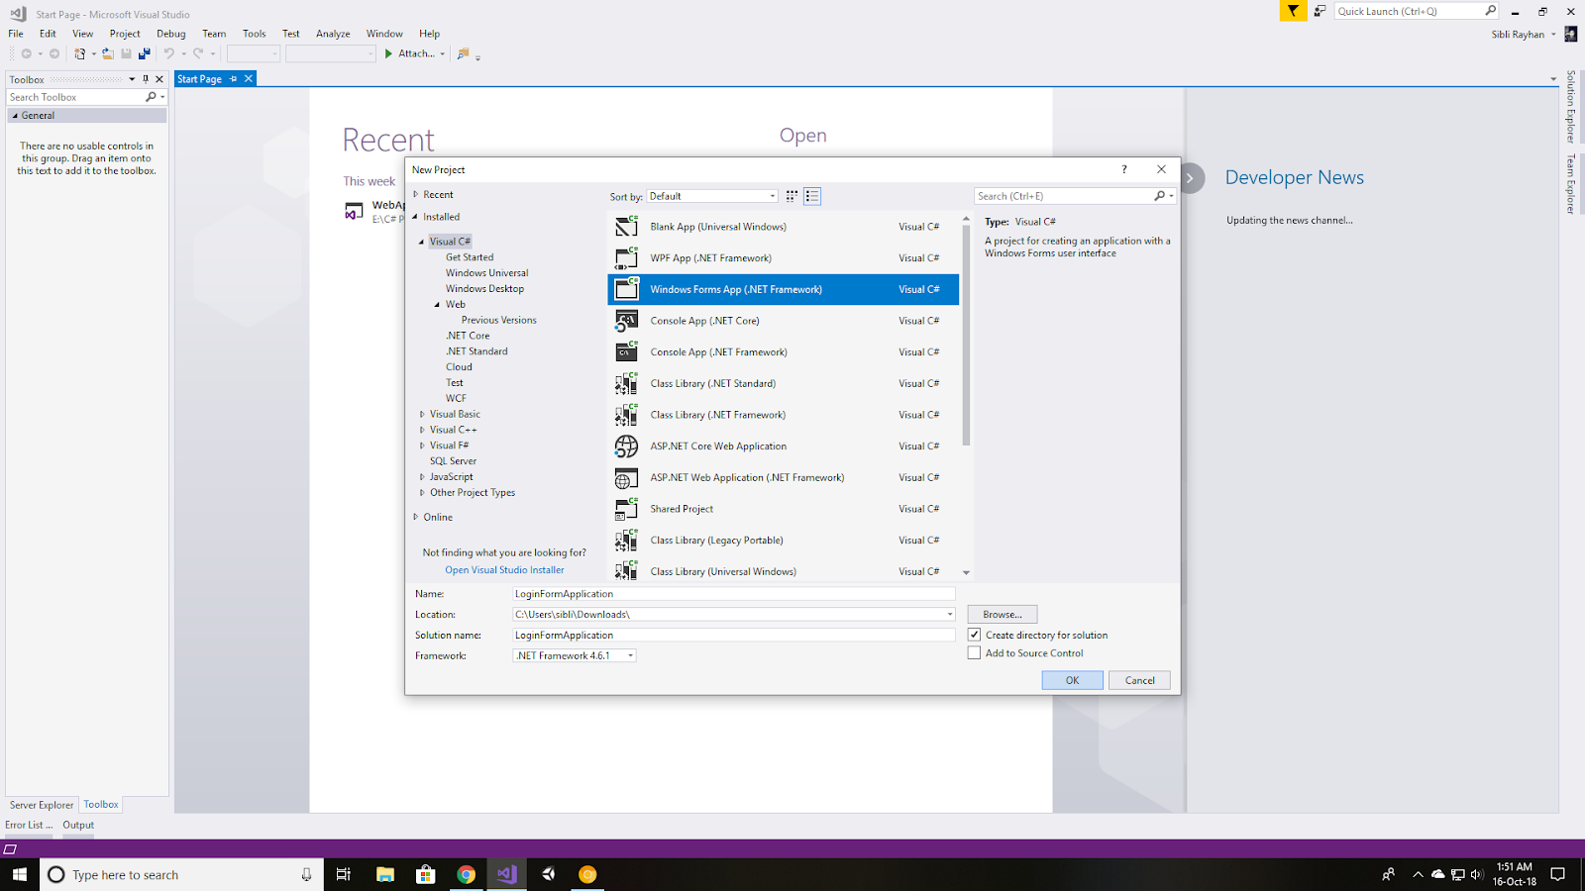The height and width of the screenshot is (891, 1585).
Task: Click the Open File toolbar icon
Action: pos(108,53)
